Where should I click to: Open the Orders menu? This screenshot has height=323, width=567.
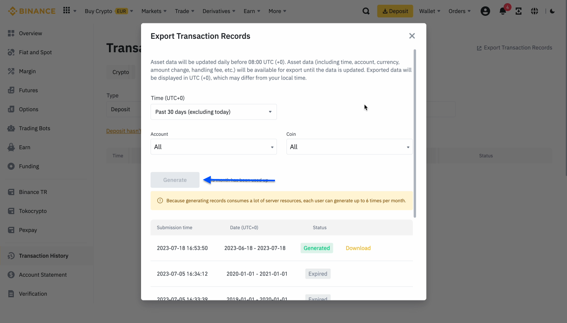460,11
